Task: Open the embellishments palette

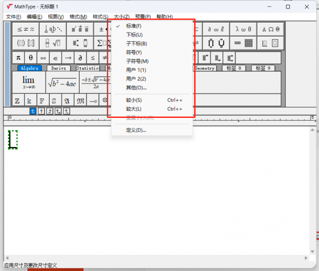Action: [x=80, y=29]
